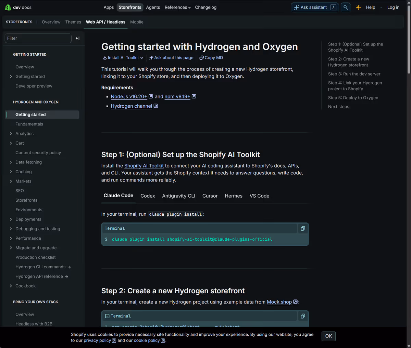Viewport: 411px width, 348px height.
Task: Go to the Apps top menu
Action: click(x=109, y=7)
